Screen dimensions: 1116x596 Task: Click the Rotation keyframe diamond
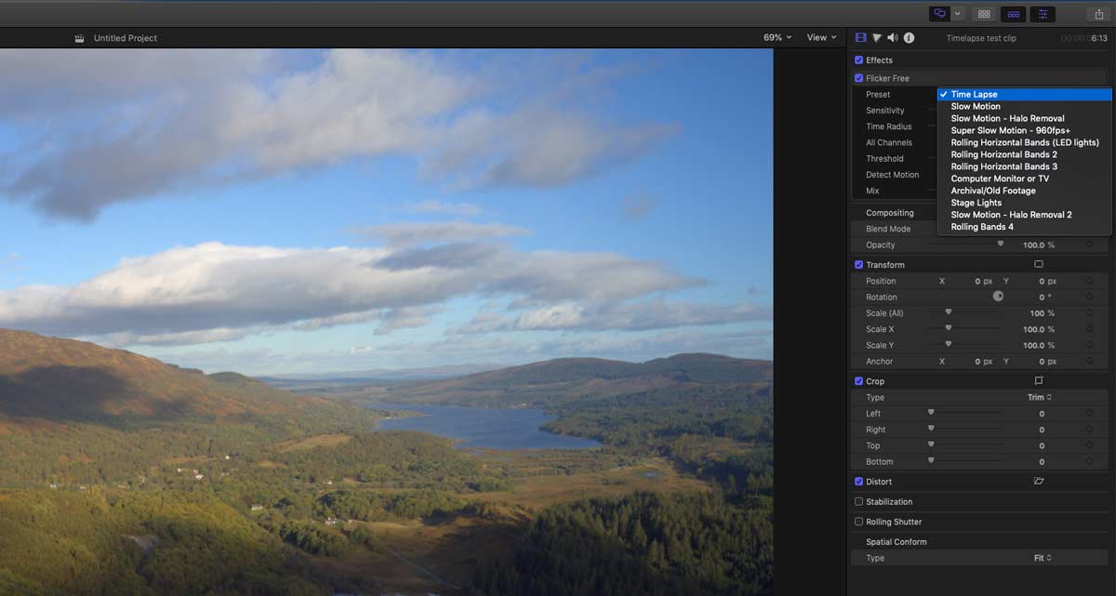pyautogui.click(x=1089, y=298)
